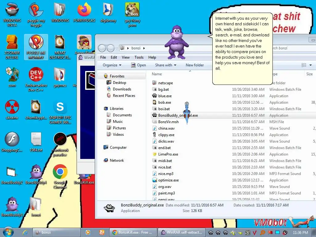Viewport: 316px width, 237px height.
Task: Open the digibrony desktop icon
Action: pyautogui.click(x=108, y=12)
